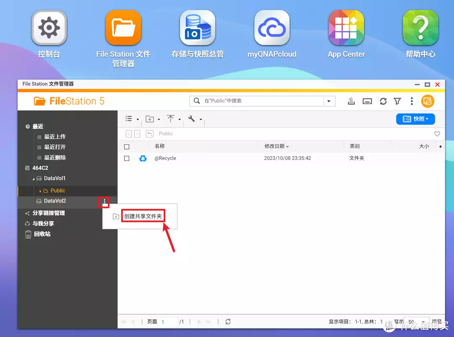Open the smart filter funnel icon

click(x=397, y=101)
